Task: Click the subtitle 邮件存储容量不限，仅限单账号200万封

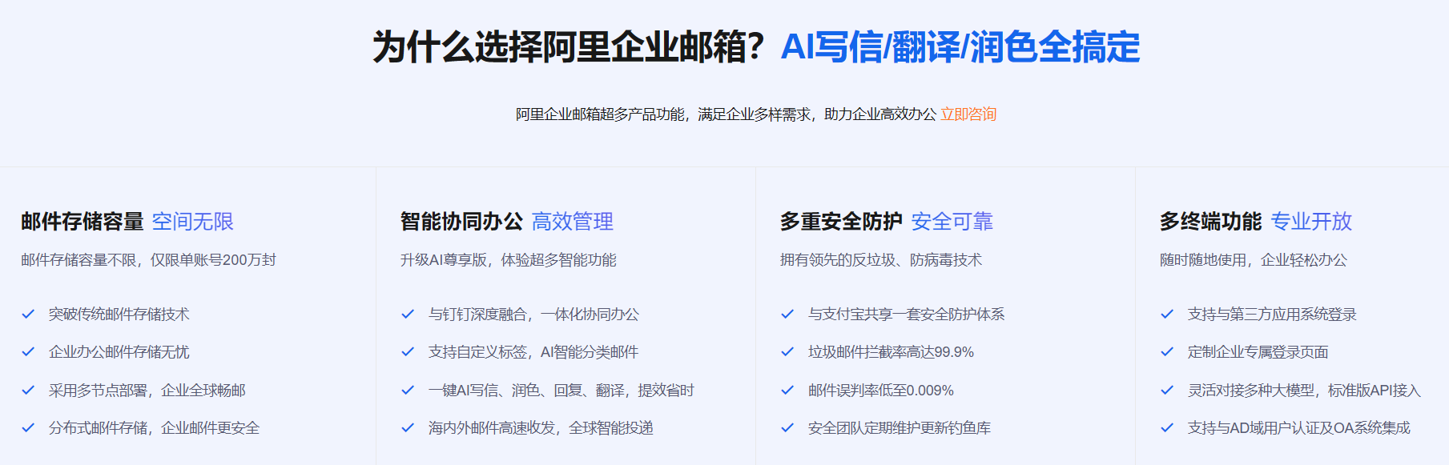Action: 148,260
